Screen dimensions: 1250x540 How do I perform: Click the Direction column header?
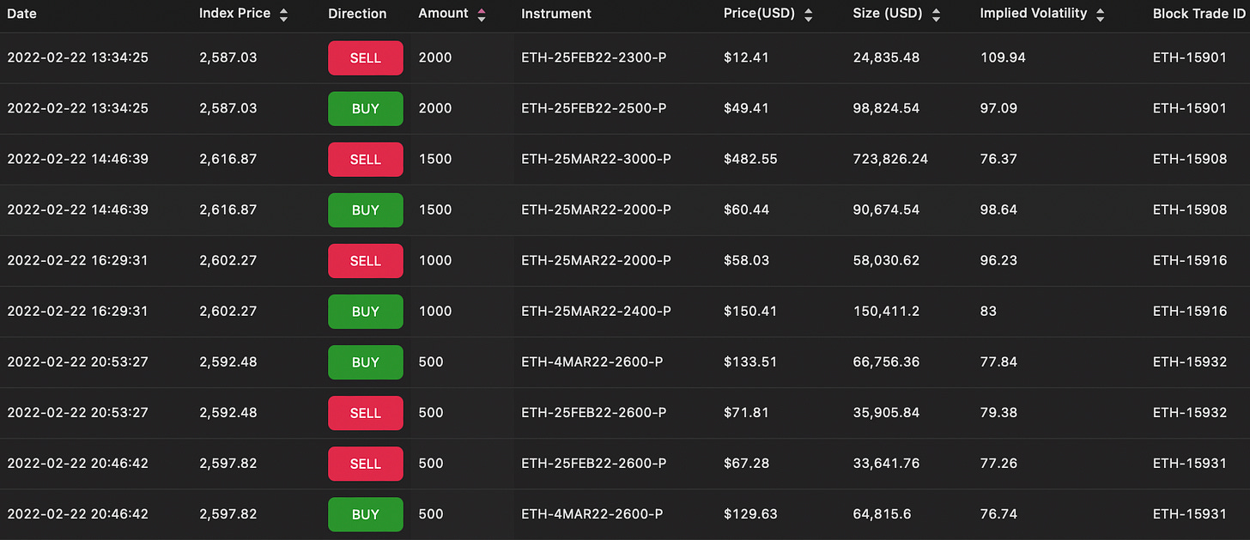pyautogui.click(x=357, y=14)
